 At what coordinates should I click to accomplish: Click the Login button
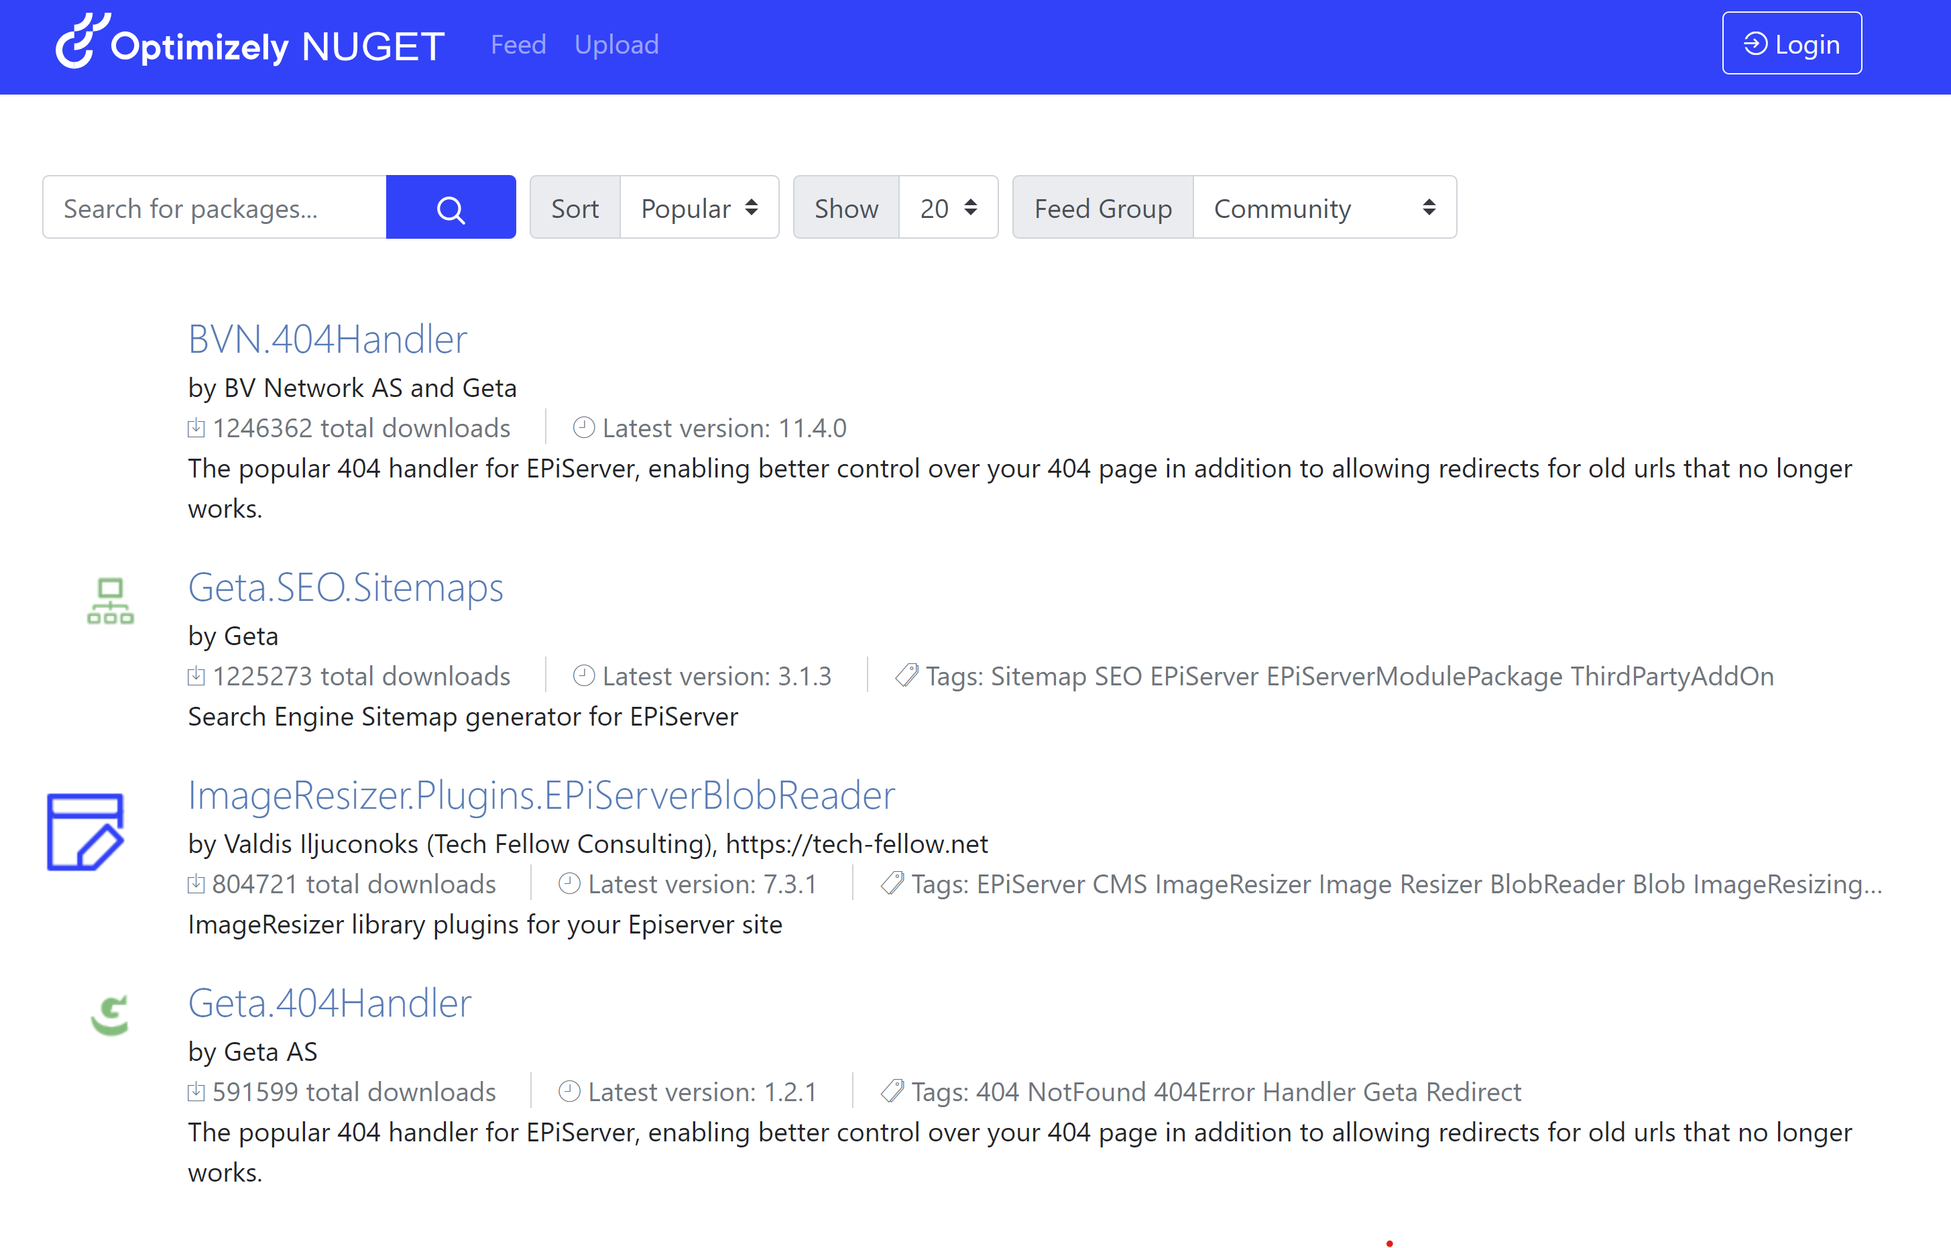[1791, 44]
